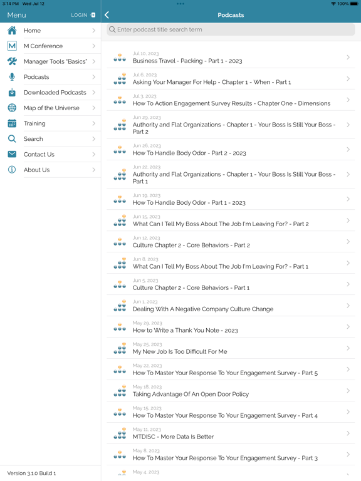The width and height of the screenshot is (361, 481).
Task: Open the Contact Us page
Action: pyautogui.click(x=50, y=154)
